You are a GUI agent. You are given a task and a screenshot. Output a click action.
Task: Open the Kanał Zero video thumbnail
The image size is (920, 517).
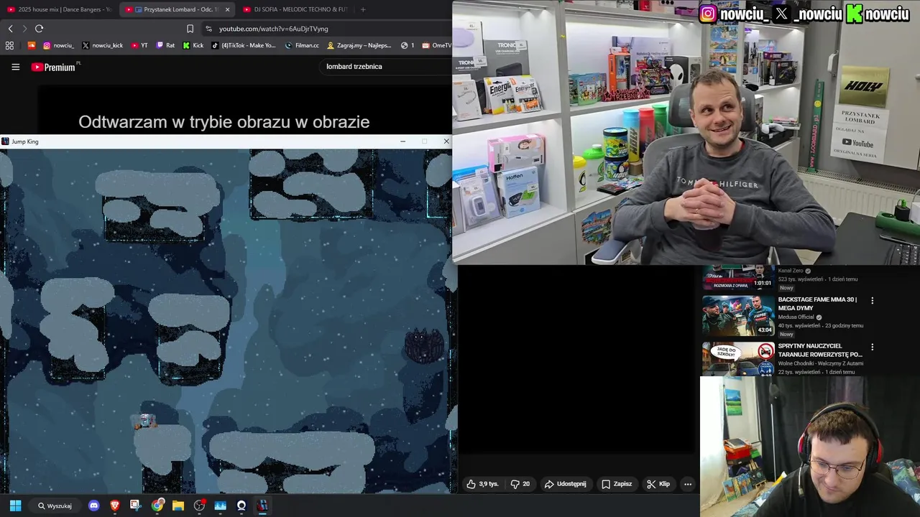coord(738,277)
